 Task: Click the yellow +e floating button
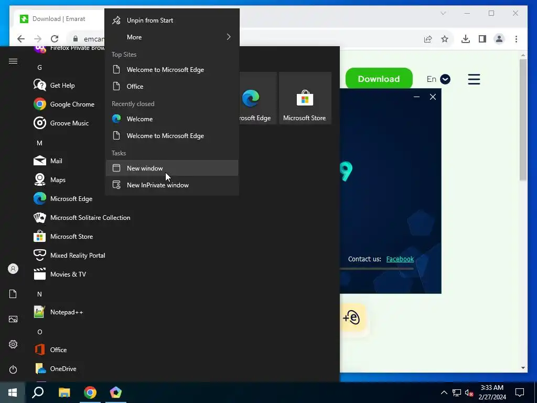point(352,317)
